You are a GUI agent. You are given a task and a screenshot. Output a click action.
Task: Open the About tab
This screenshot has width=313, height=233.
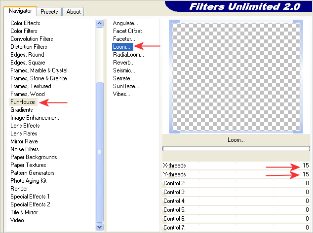(x=73, y=12)
